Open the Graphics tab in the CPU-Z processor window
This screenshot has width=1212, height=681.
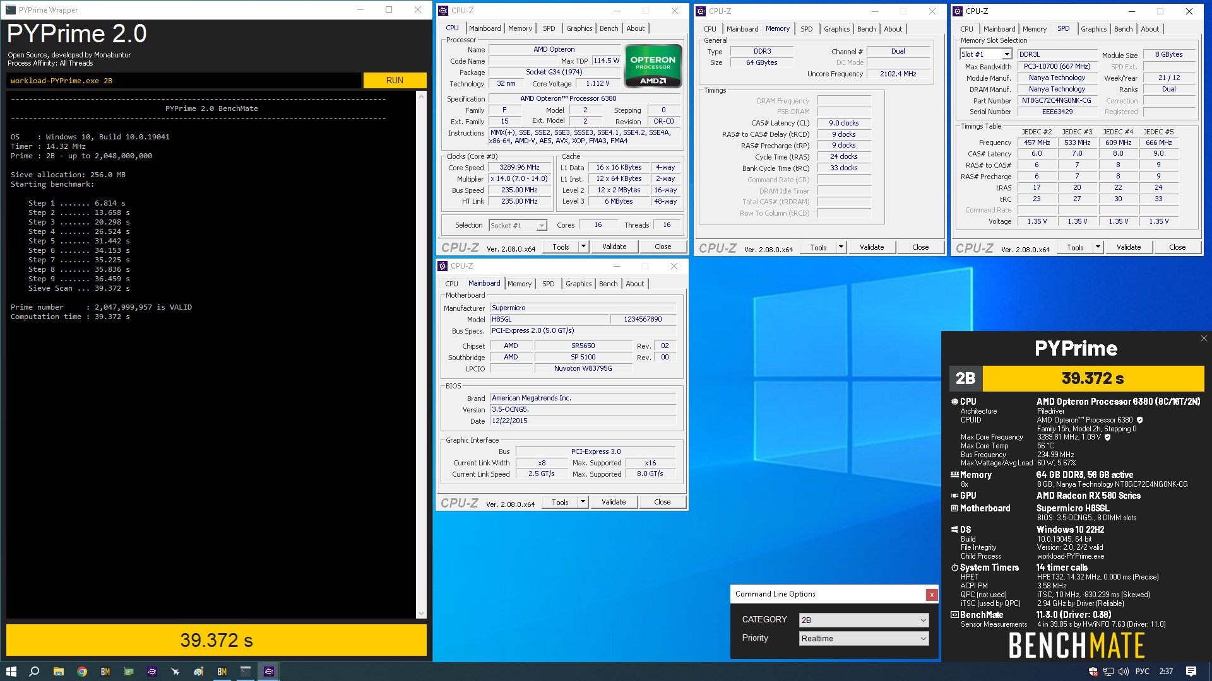pos(579,28)
